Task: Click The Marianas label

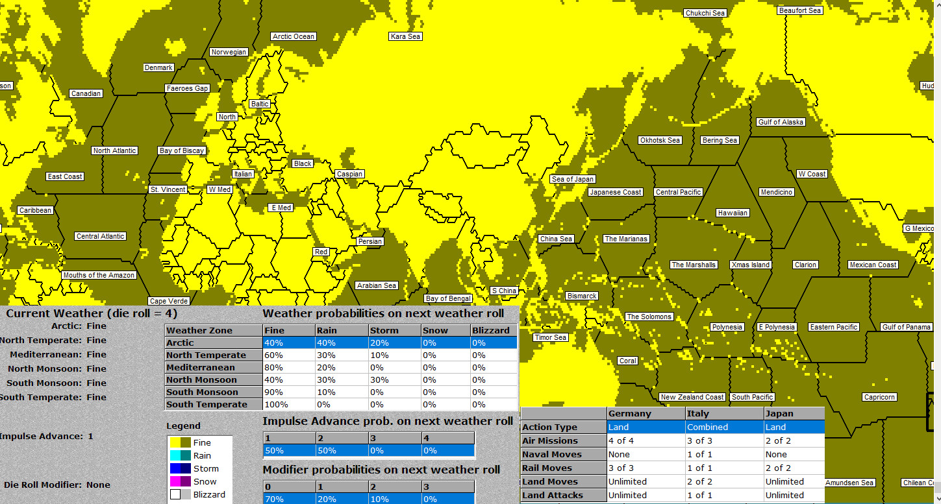Action: point(626,239)
